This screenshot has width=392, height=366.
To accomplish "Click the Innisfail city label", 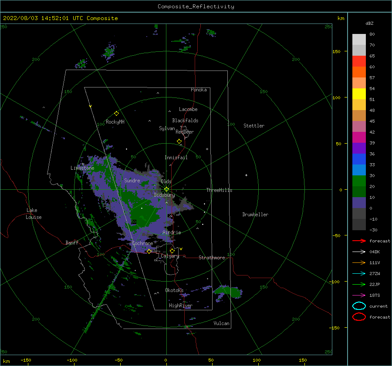I will coord(176,158).
